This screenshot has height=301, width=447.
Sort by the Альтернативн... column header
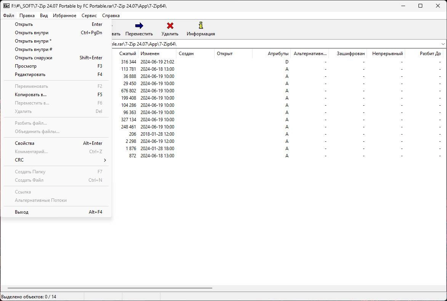pyautogui.click(x=309, y=54)
